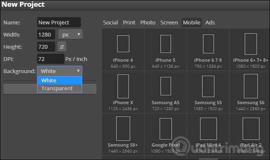Collapse the Background dropdown showing White

(59, 71)
